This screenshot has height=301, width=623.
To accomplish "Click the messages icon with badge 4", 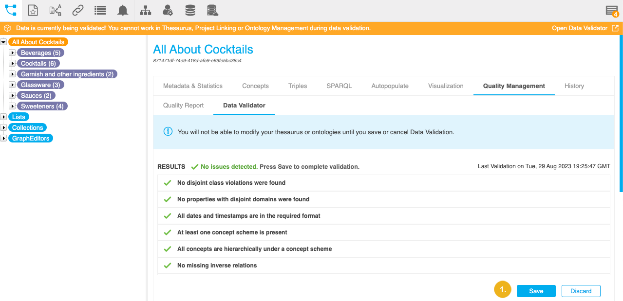I will (x=611, y=11).
